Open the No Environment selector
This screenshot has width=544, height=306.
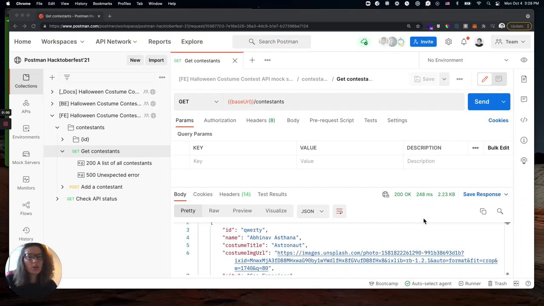click(x=467, y=60)
